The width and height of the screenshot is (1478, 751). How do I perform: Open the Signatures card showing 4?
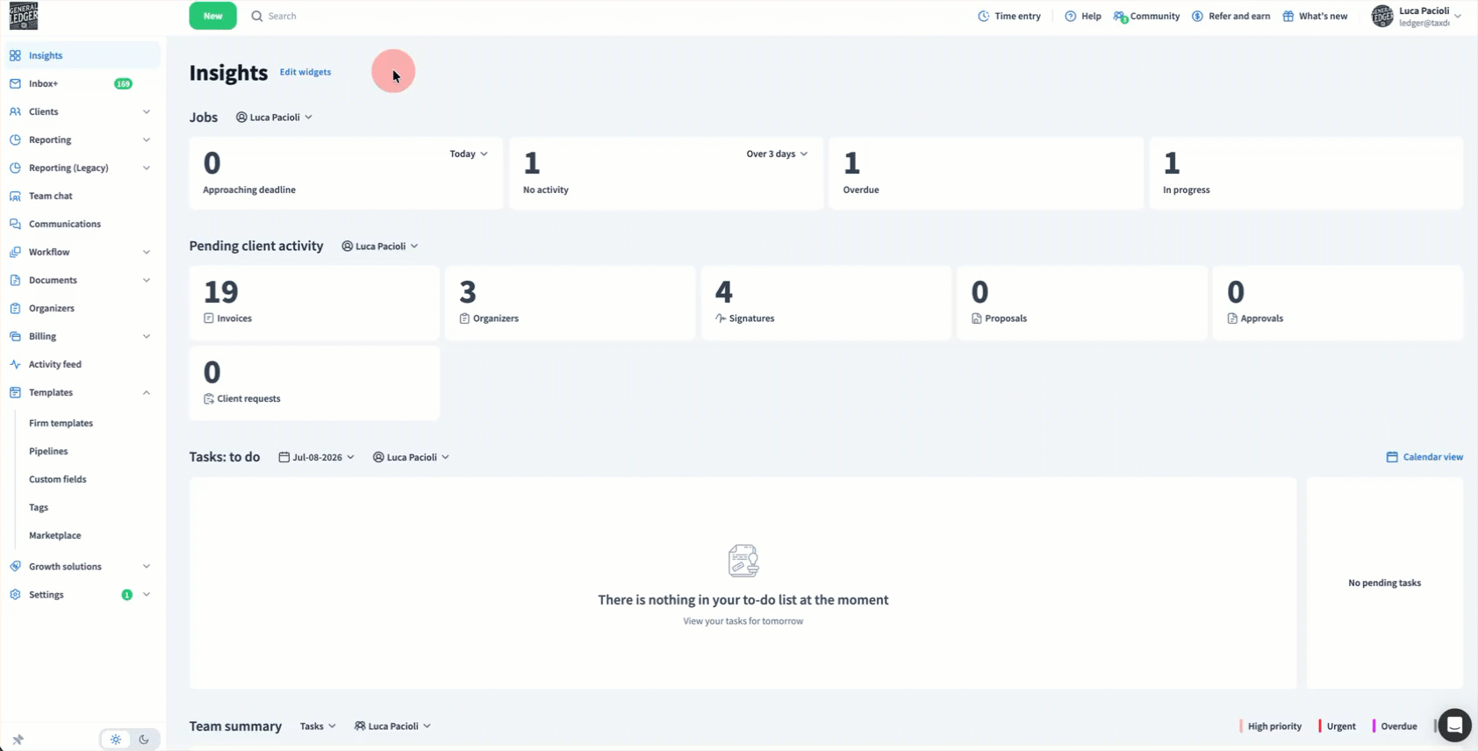pos(826,303)
